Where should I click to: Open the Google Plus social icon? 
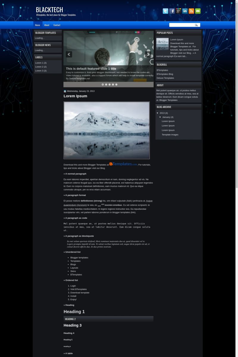click(x=178, y=11)
